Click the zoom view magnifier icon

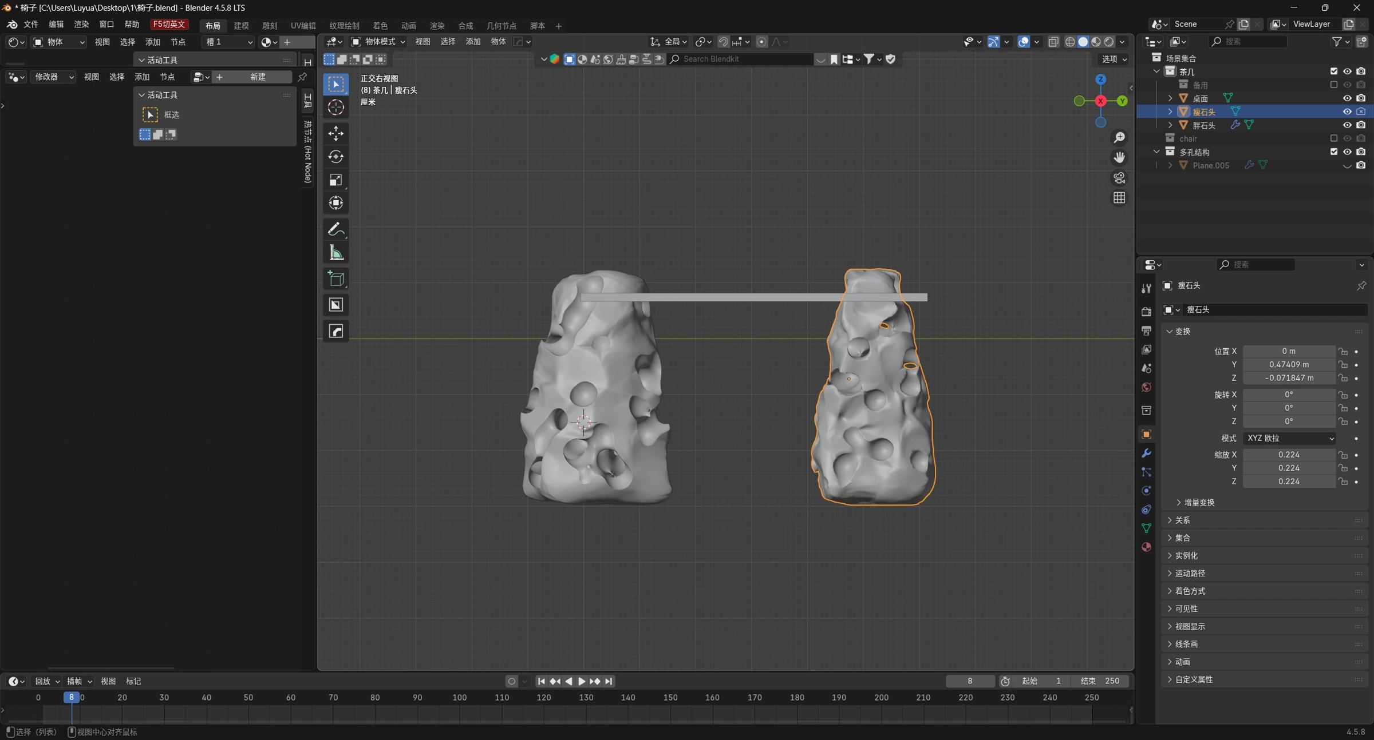pos(1119,138)
